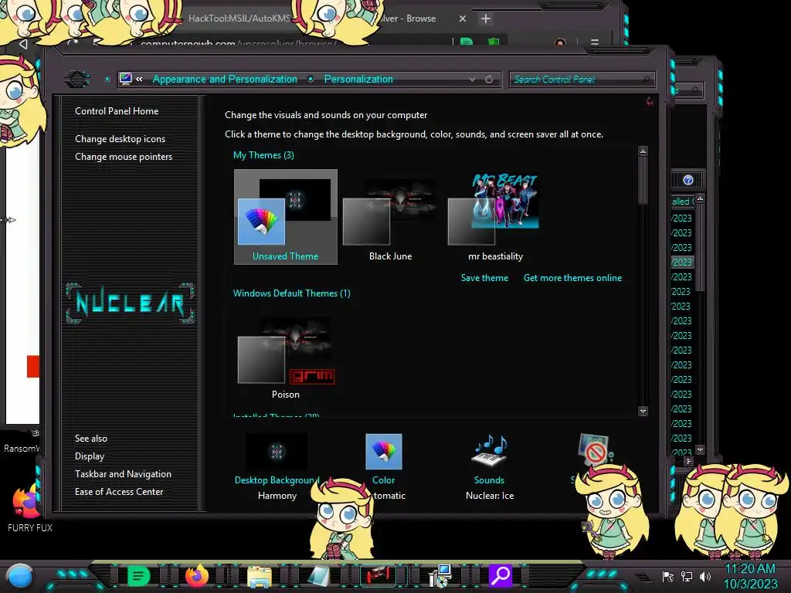
Task: Click Personalization breadcrumb
Action: (x=358, y=80)
